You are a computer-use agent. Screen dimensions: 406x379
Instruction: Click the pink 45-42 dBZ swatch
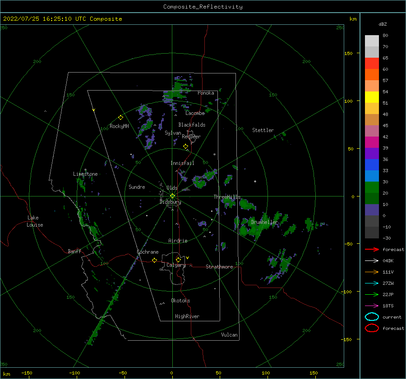coord(372,131)
